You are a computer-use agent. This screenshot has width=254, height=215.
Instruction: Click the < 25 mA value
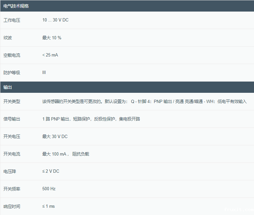click(50, 55)
